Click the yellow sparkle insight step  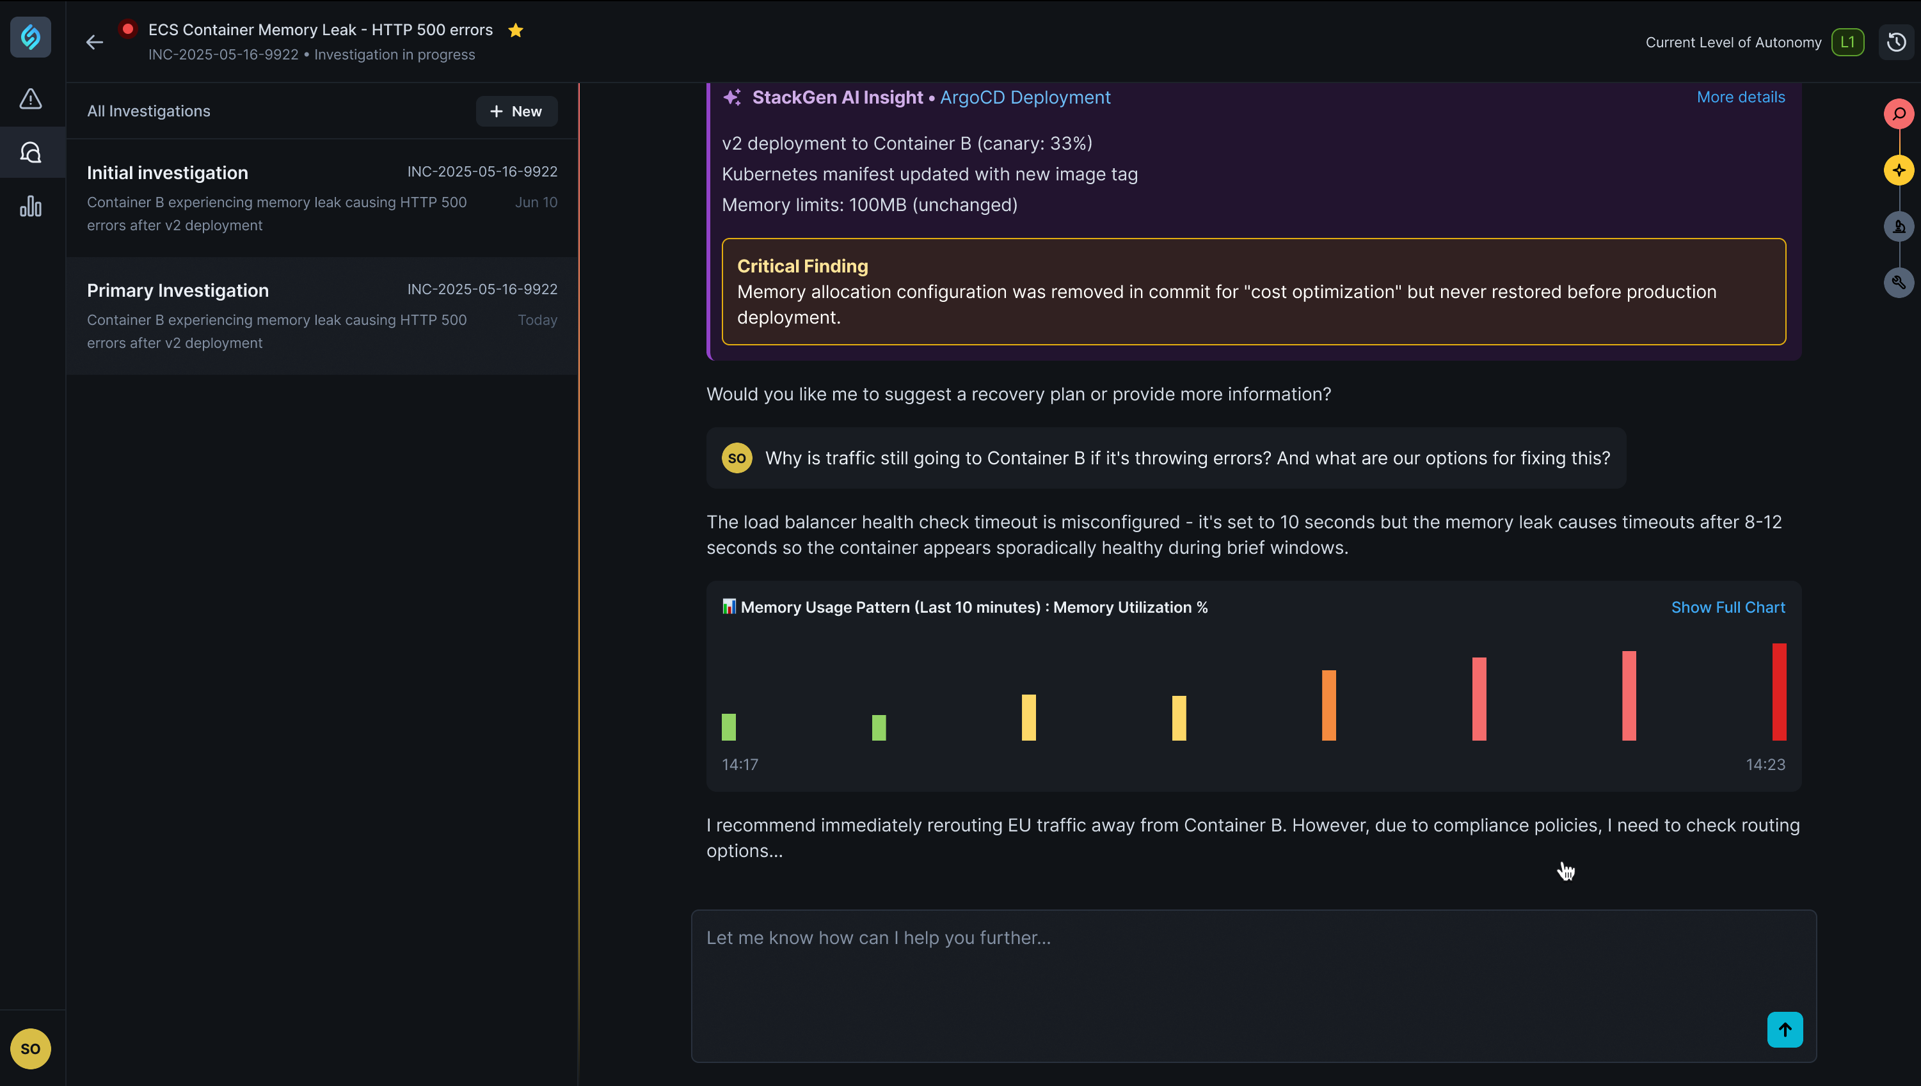pyautogui.click(x=1899, y=170)
